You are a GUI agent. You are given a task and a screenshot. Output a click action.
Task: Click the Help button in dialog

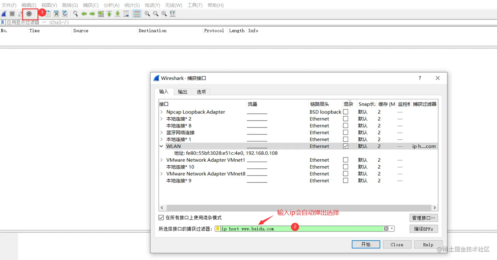pyautogui.click(x=428, y=245)
